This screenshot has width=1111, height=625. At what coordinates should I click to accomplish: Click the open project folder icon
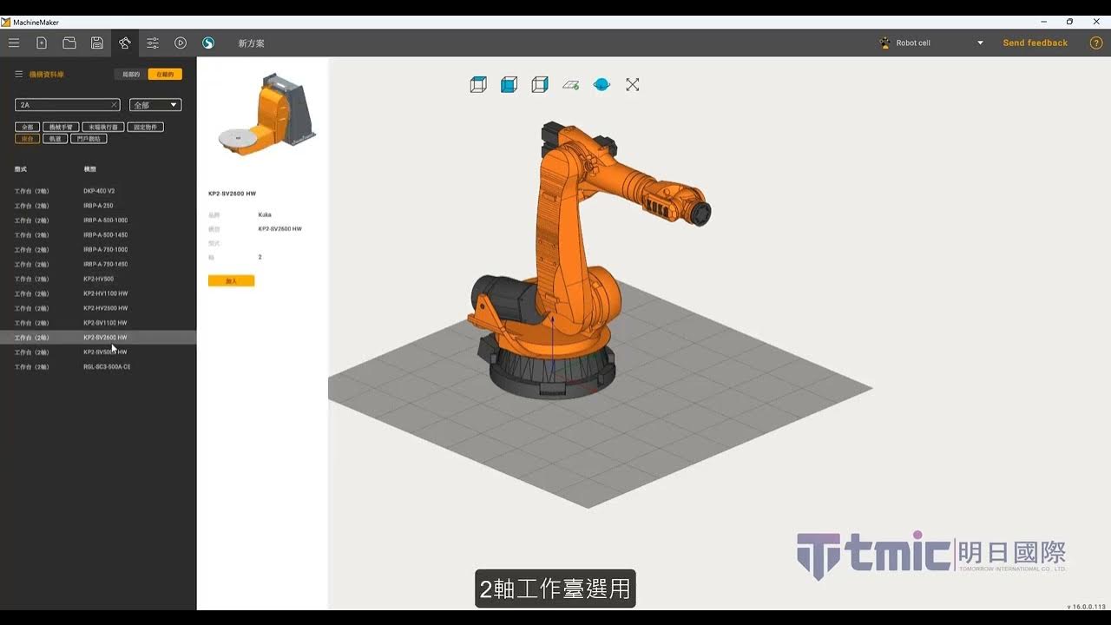(x=69, y=43)
